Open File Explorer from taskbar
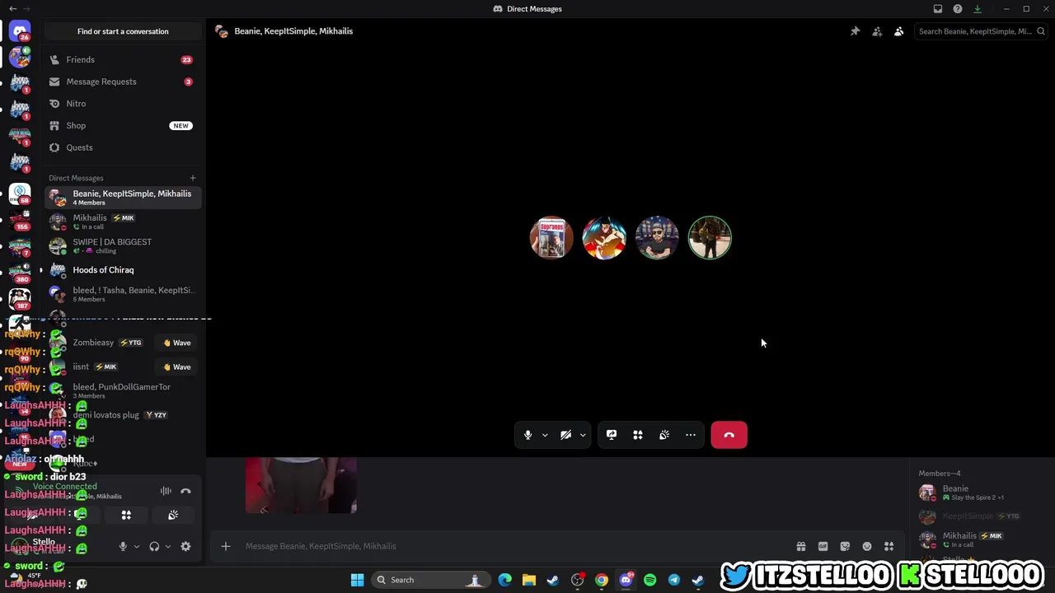The height and width of the screenshot is (593, 1055). (x=528, y=580)
